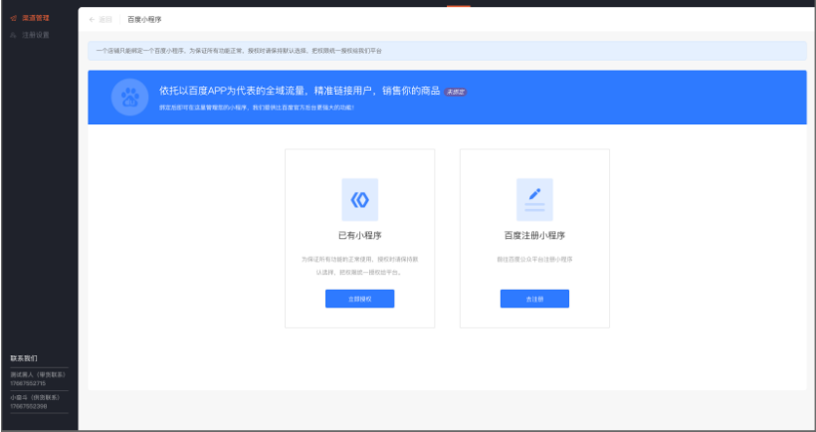Click the banner headline 依托以百度APP为代表的全域流量

click(300, 91)
